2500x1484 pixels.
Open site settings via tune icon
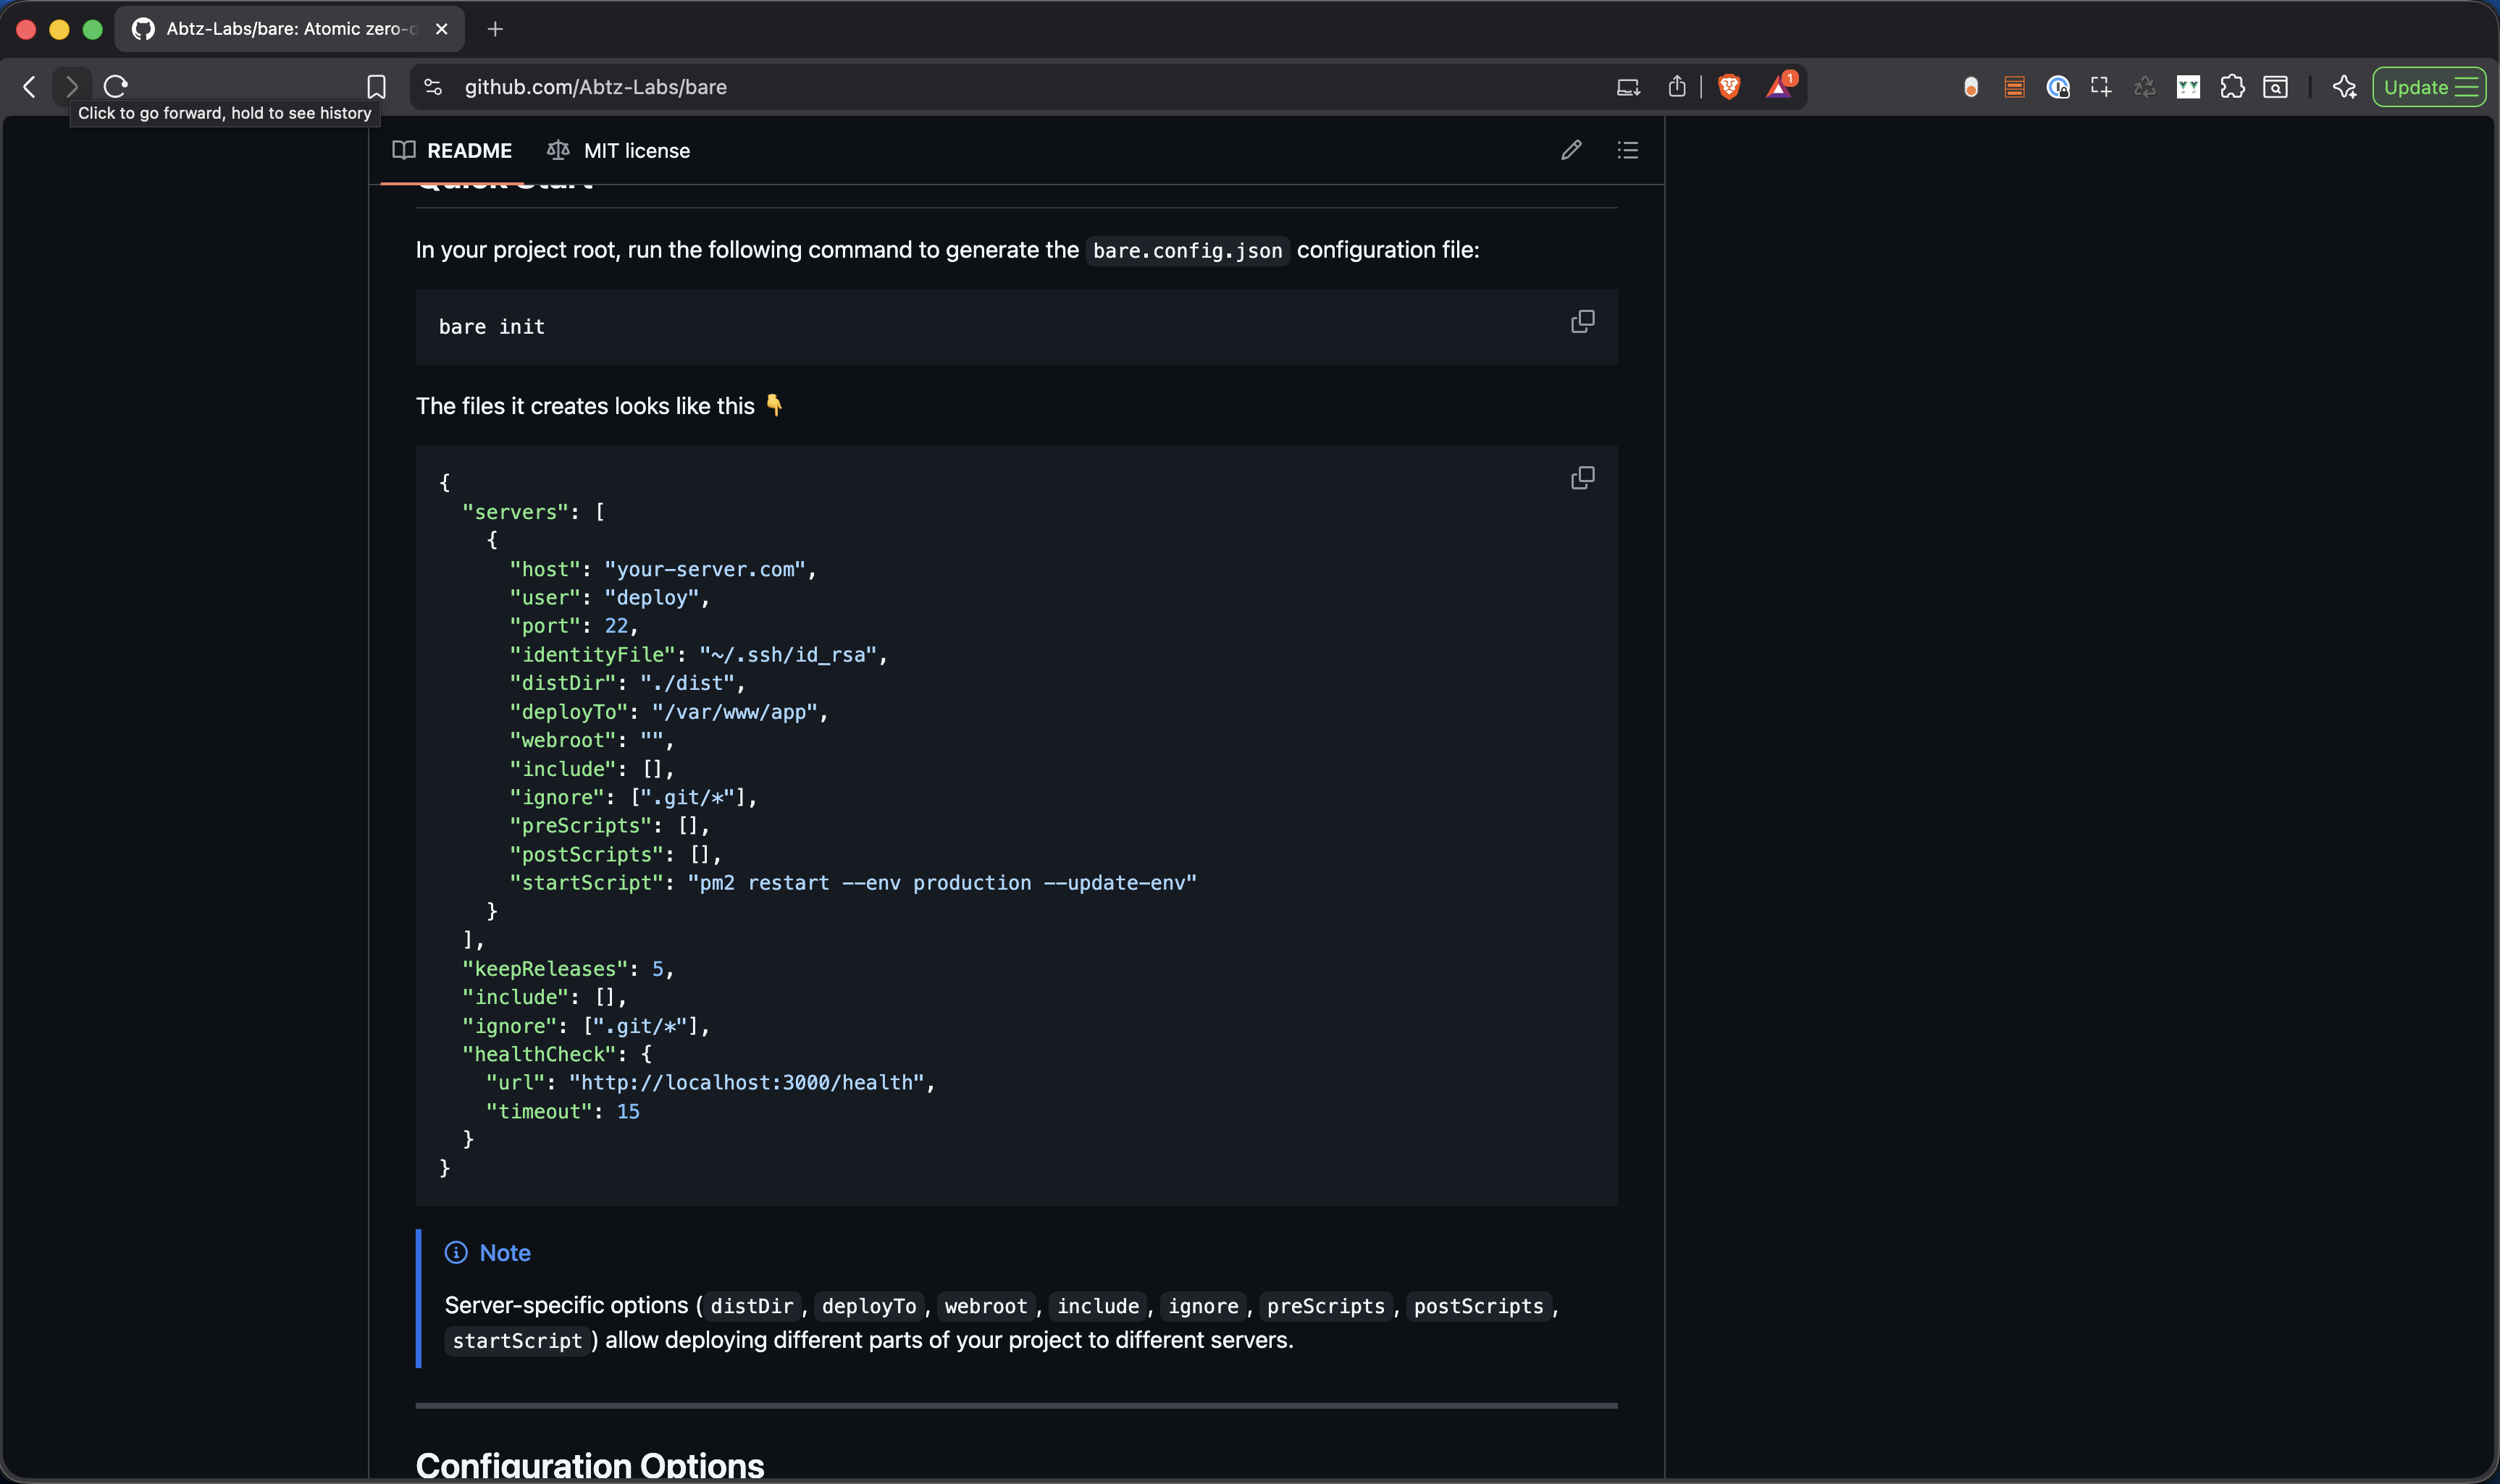432,86
